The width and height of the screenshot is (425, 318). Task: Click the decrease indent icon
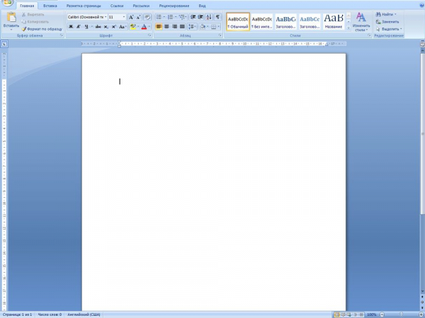[x=193, y=17]
